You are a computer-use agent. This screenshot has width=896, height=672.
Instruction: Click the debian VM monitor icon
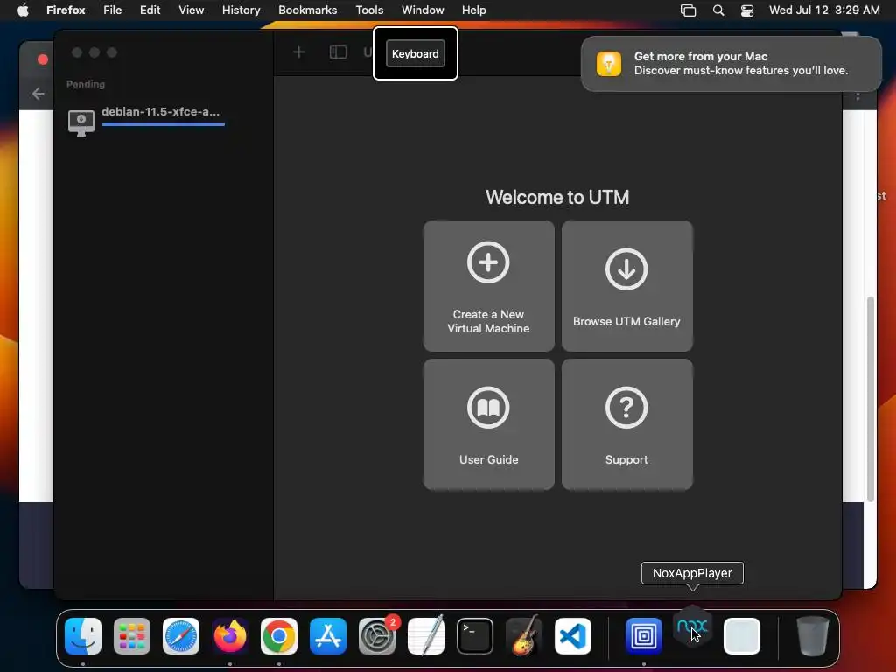click(81, 122)
